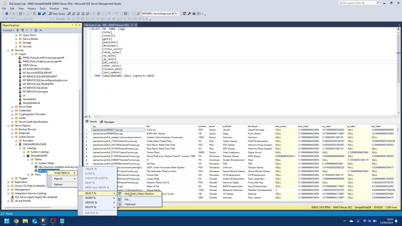This screenshot has height=226, width=402.
Task: Click the 1,000 rows status text
Action: coord(391,207)
